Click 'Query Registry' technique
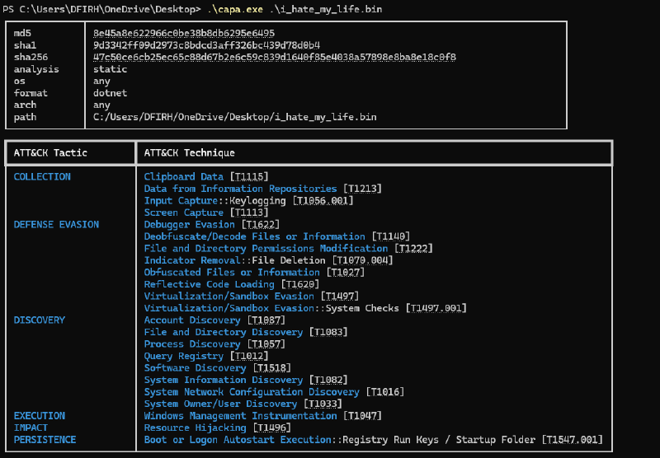Viewport: 660px width, 458px height. tap(183, 357)
